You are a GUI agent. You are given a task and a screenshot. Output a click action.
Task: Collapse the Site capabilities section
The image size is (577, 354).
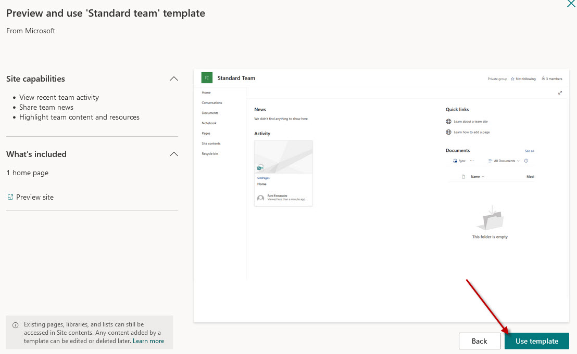pyautogui.click(x=174, y=78)
